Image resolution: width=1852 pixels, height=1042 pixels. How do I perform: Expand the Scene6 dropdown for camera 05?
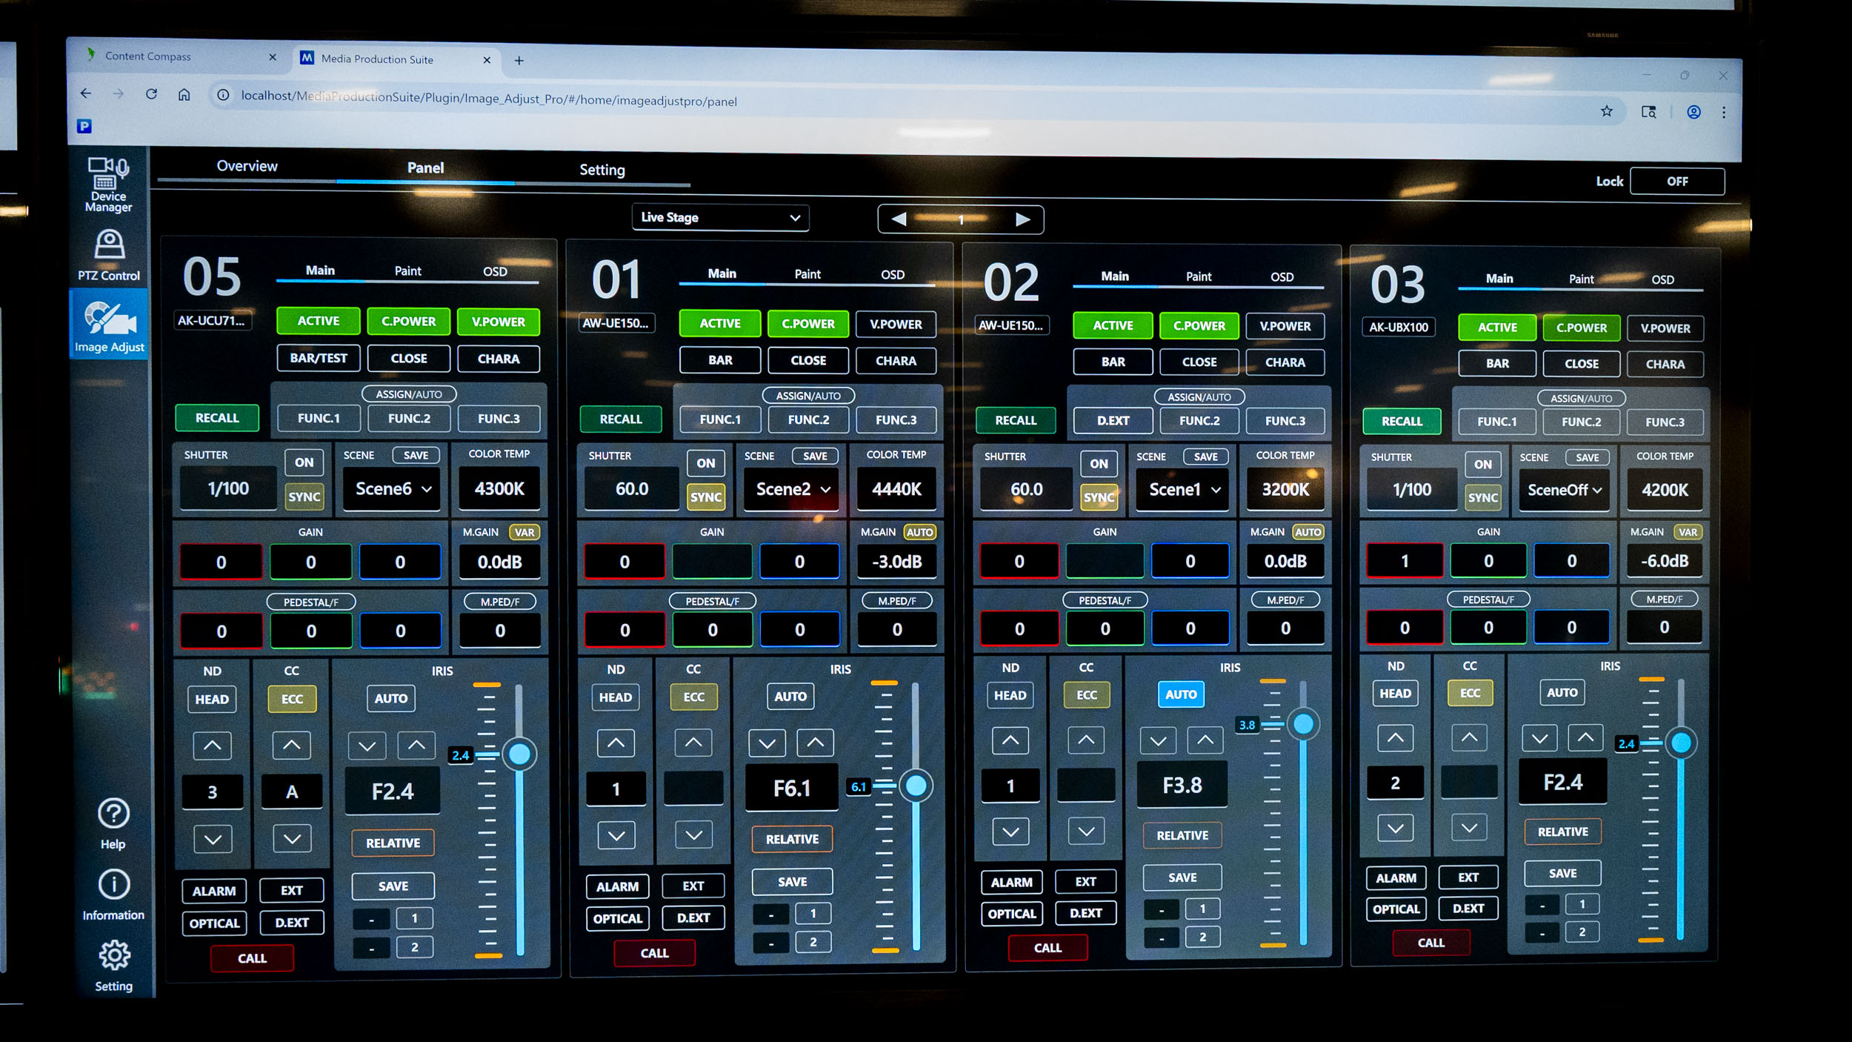tap(393, 489)
